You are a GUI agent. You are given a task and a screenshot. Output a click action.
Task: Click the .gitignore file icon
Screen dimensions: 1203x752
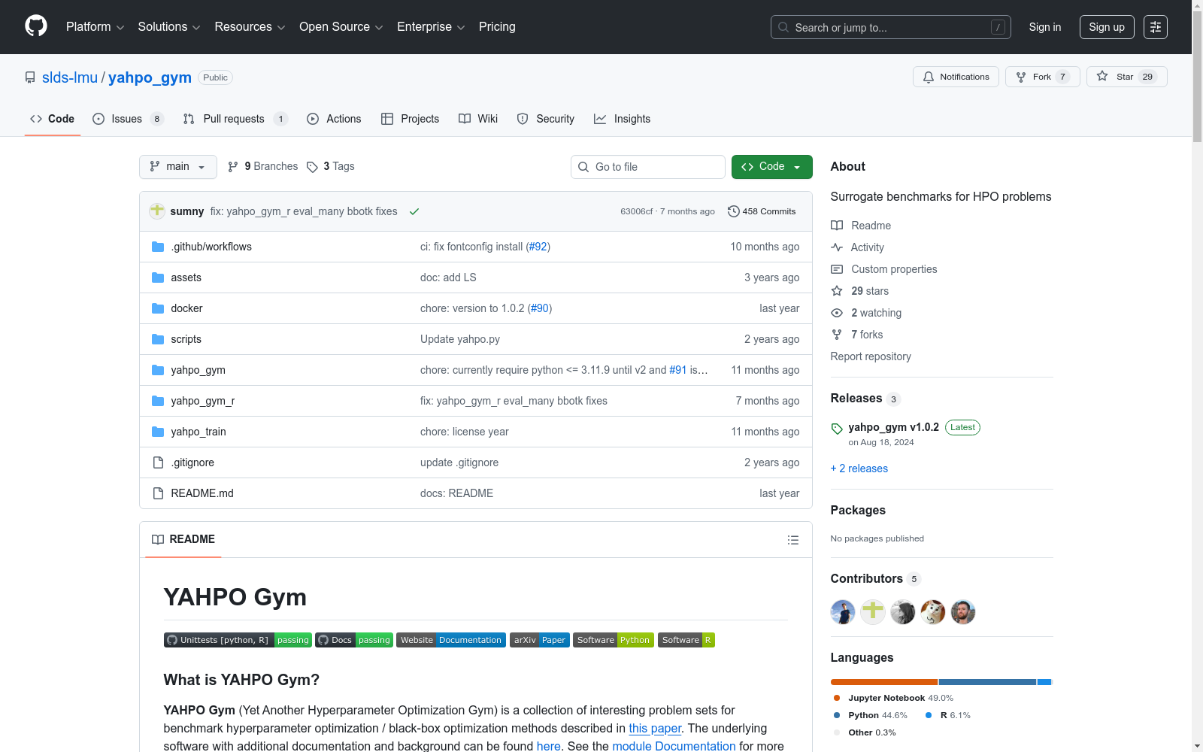[158, 462]
